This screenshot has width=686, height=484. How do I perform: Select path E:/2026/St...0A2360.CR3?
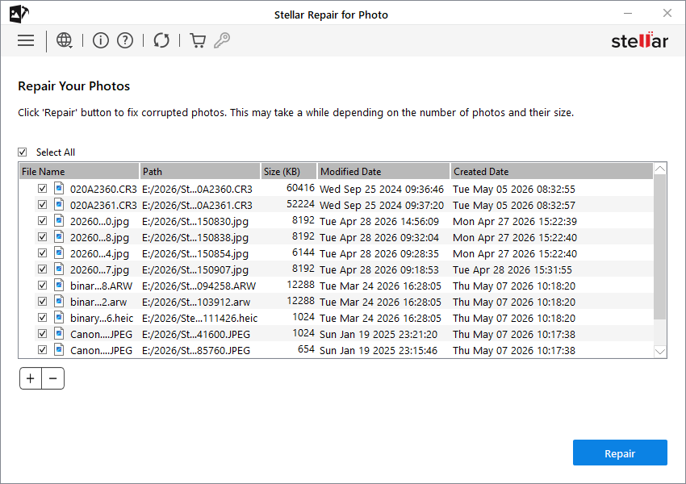197,189
